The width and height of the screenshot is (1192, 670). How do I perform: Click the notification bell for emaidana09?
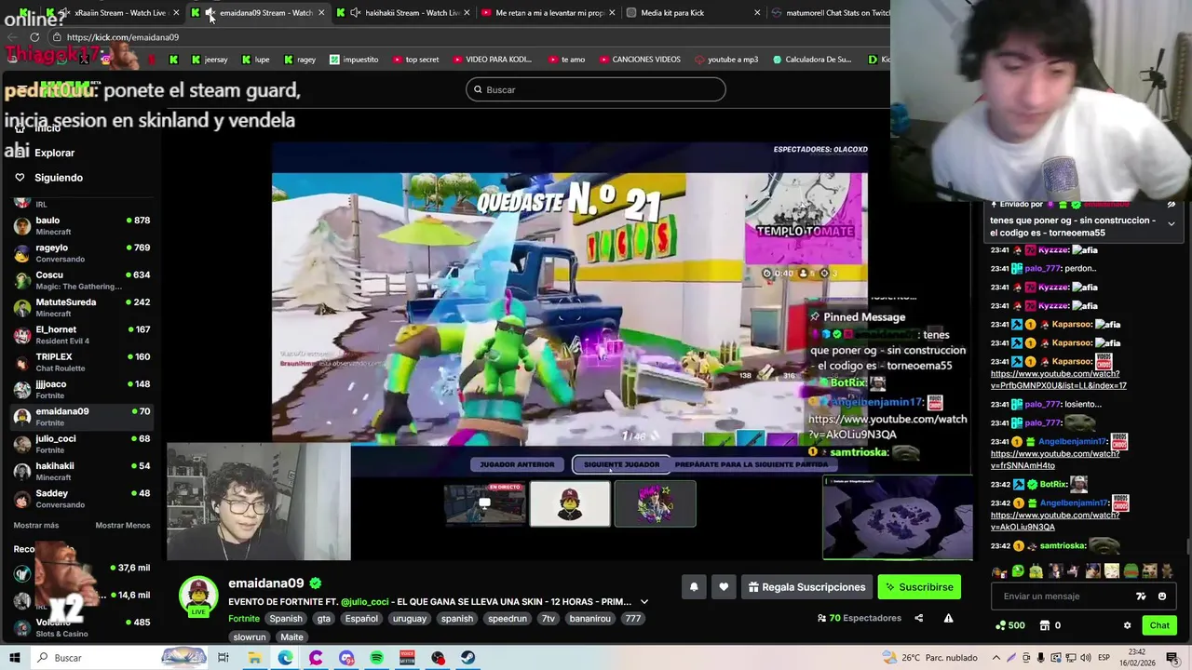[x=694, y=587]
